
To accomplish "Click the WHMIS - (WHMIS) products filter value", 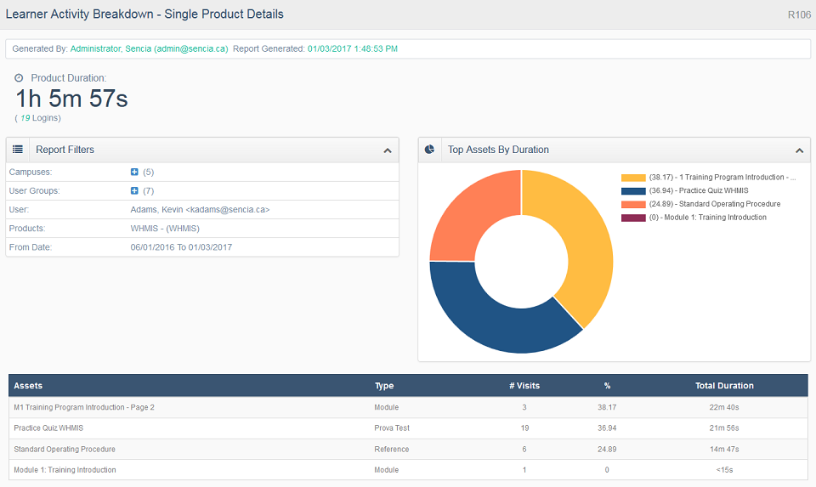I will 165,229.
